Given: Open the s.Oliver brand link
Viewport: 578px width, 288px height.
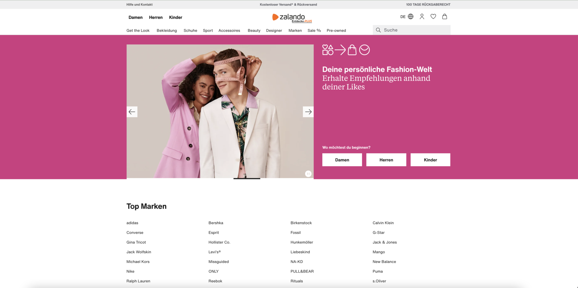Looking at the screenshot, I should pos(379,281).
